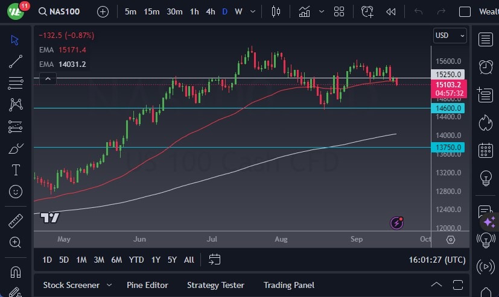Click the NAS100 symbol search field
499x297 pixels.
point(66,11)
